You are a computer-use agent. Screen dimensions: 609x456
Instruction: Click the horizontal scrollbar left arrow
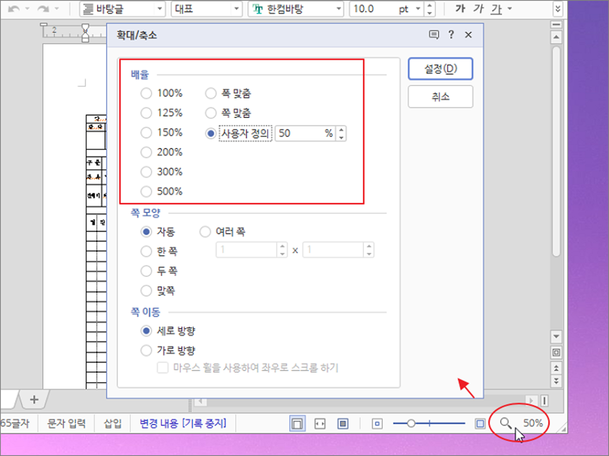[x=200, y=401]
